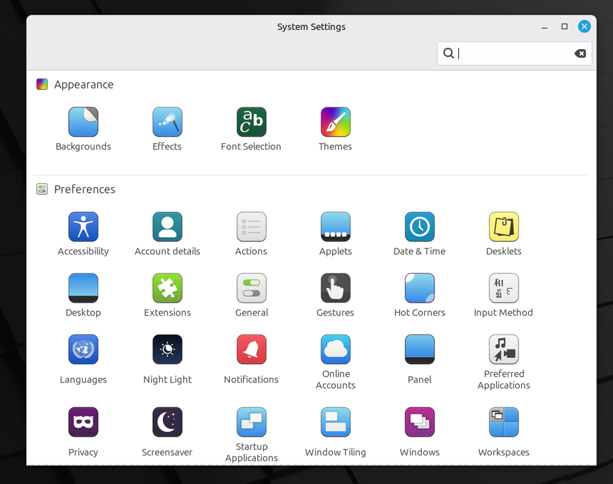
Task: Open Extensions settings
Action: [167, 288]
